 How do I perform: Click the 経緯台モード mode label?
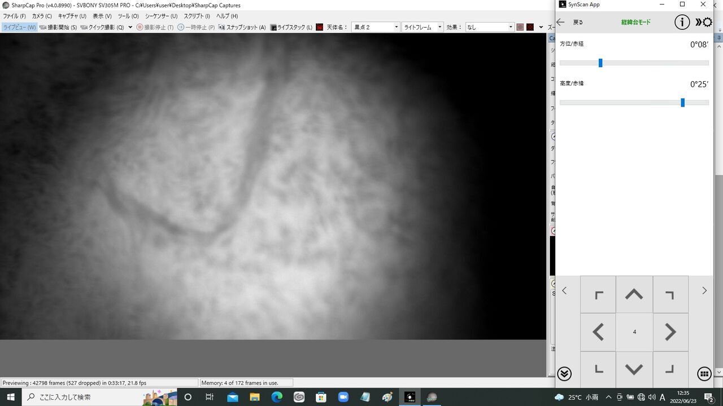tap(636, 23)
